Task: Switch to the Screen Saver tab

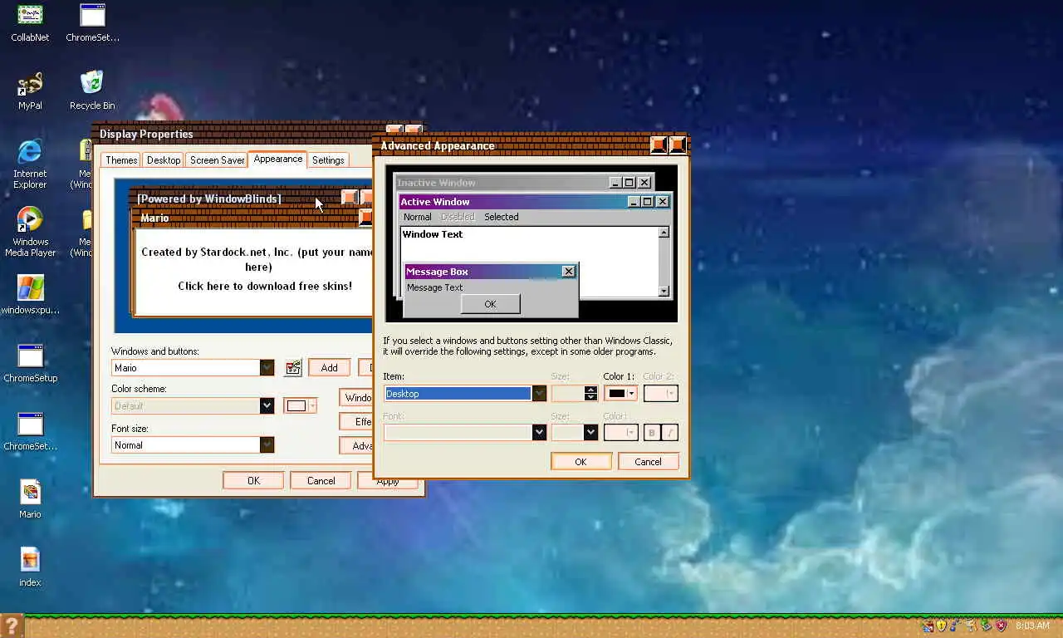Action: pos(217,160)
